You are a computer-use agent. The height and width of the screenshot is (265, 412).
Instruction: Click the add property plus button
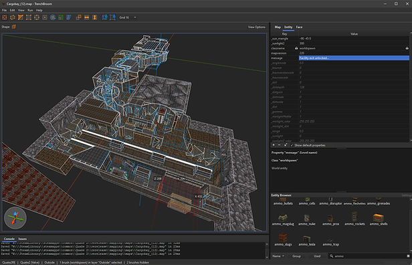(274, 145)
